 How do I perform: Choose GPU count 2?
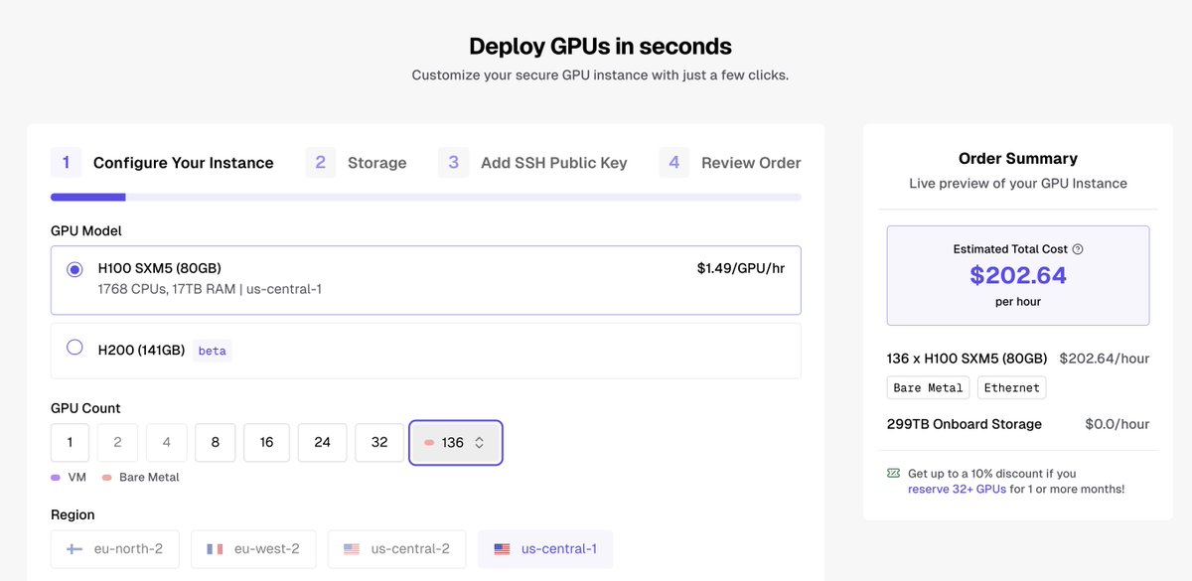118,443
